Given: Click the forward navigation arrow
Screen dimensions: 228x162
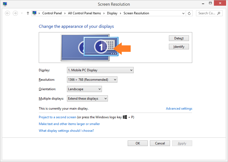Looking at the screenshot, I should click(15, 13).
